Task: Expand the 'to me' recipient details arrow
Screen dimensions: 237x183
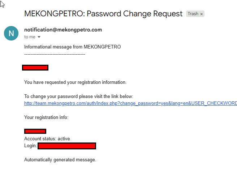Action: pos(39,37)
